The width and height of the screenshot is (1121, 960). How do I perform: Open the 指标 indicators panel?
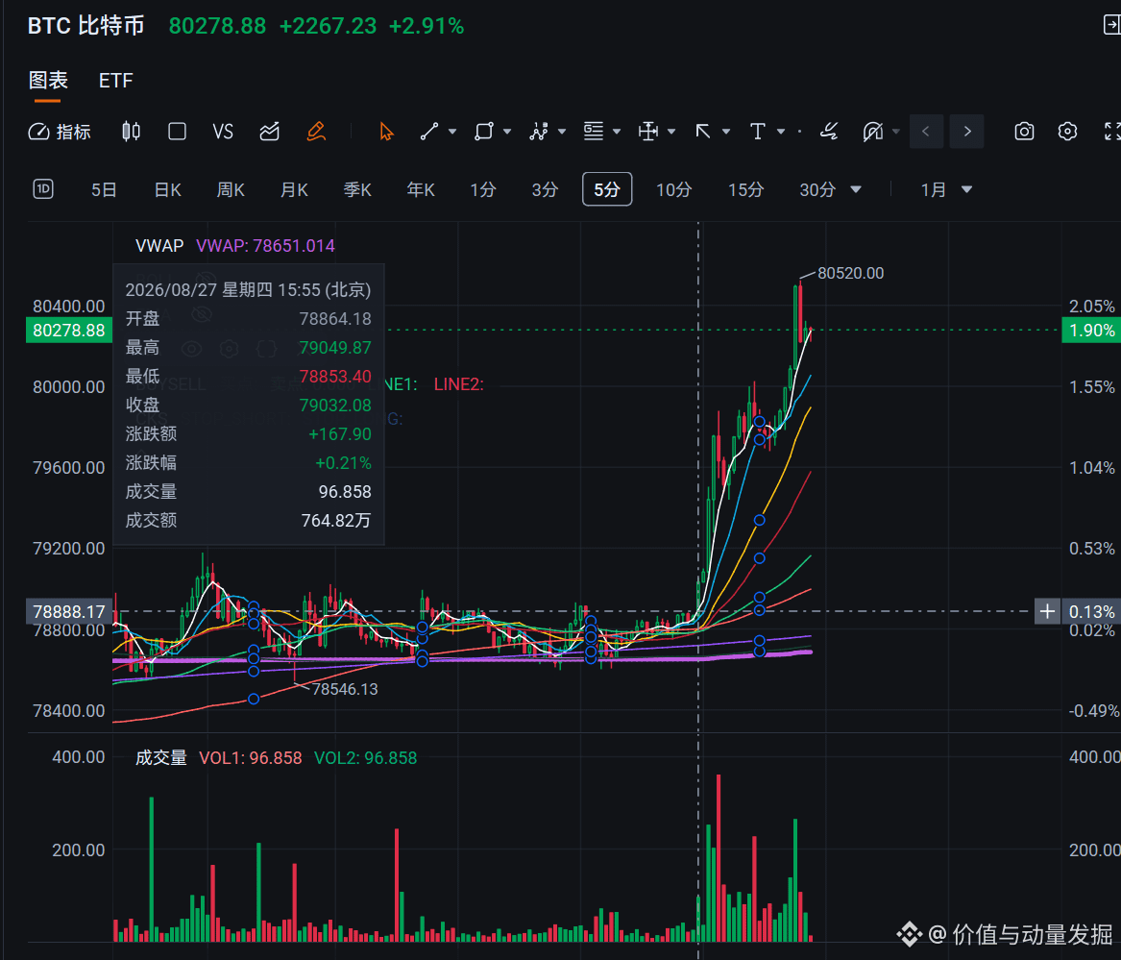[60, 132]
